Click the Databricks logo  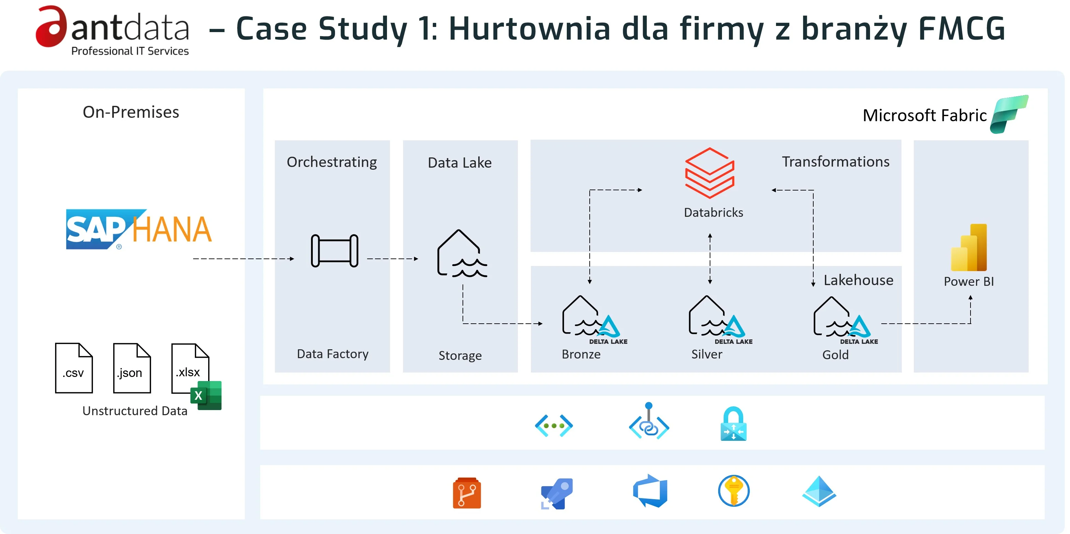point(709,173)
